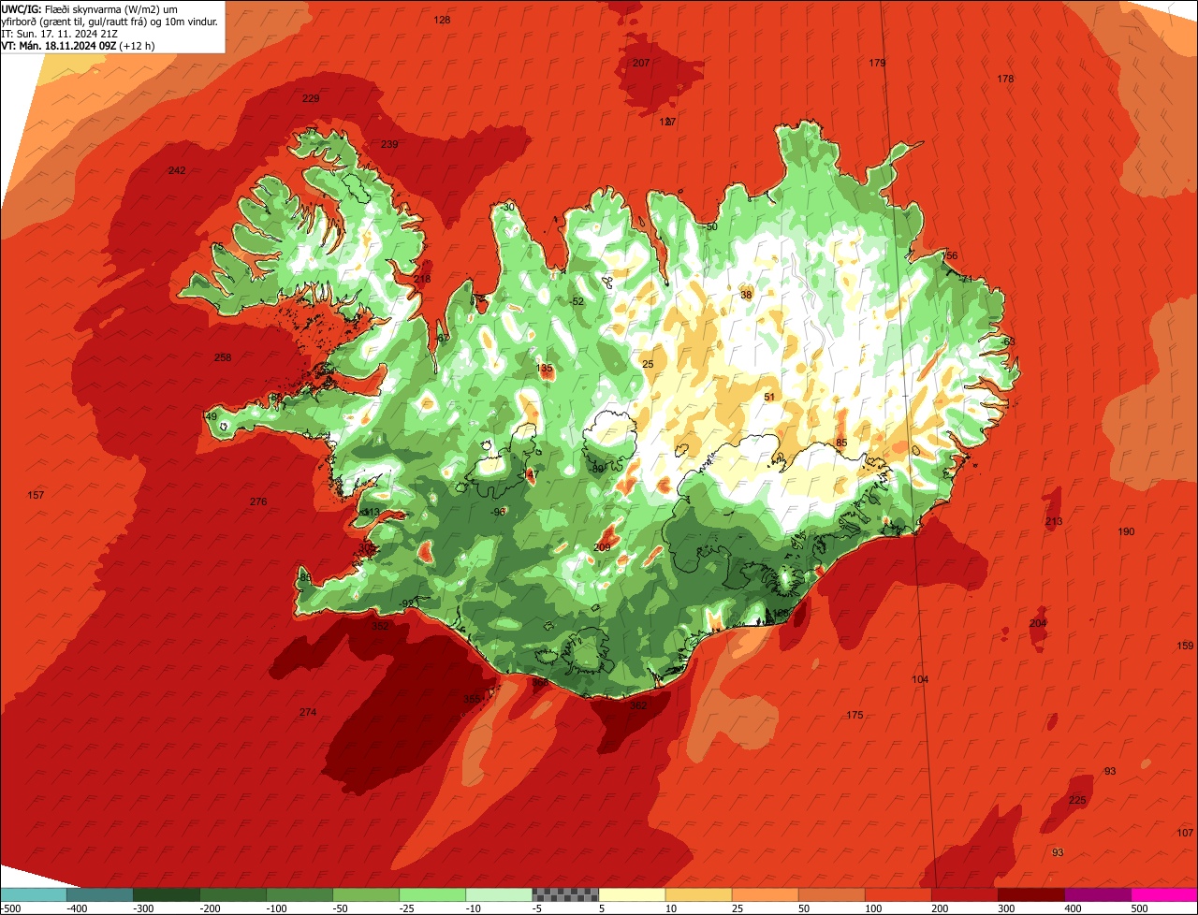Click the heat flux value 107 on the map
The height and width of the screenshot is (915, 1198).
[1185, 833]
